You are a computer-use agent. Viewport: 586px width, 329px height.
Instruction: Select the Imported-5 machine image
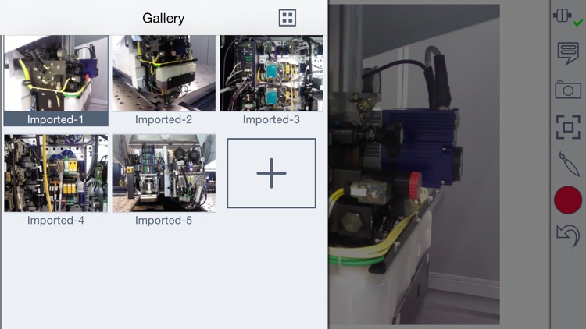tap(164, 173)
